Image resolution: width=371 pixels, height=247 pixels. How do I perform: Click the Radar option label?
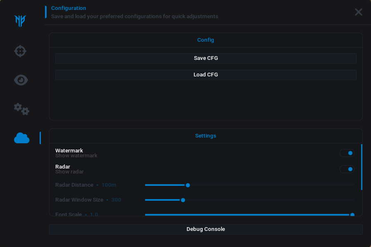(x=63, y=166)
